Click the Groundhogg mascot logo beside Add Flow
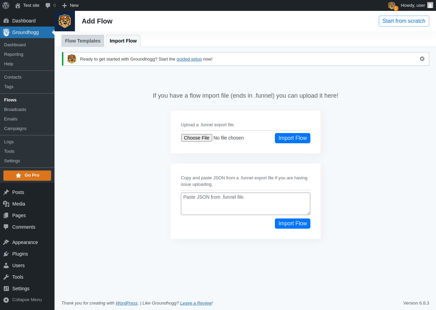The width and height of the screenshot is (436, 310). coord(65,21)
